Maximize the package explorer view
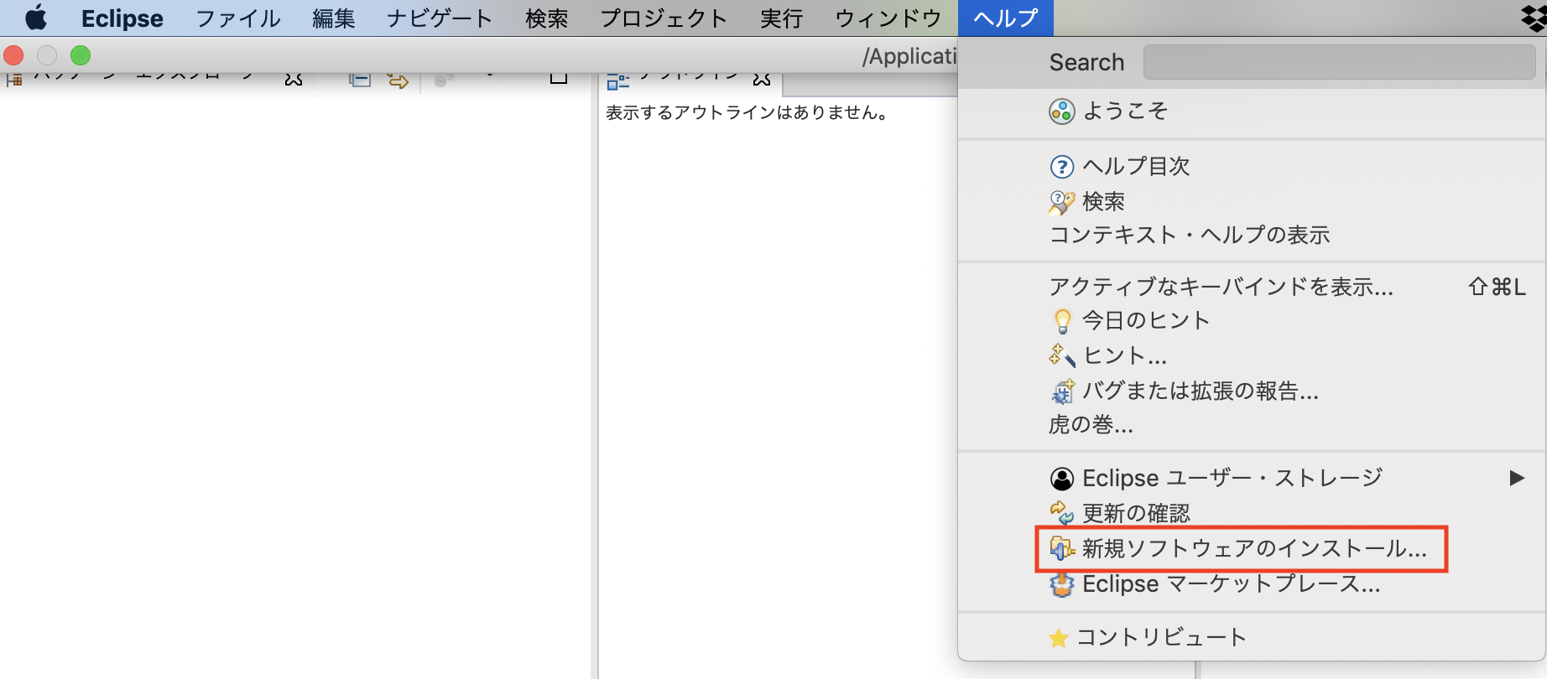Screen dimensions: 1547x679 point(559,78)
